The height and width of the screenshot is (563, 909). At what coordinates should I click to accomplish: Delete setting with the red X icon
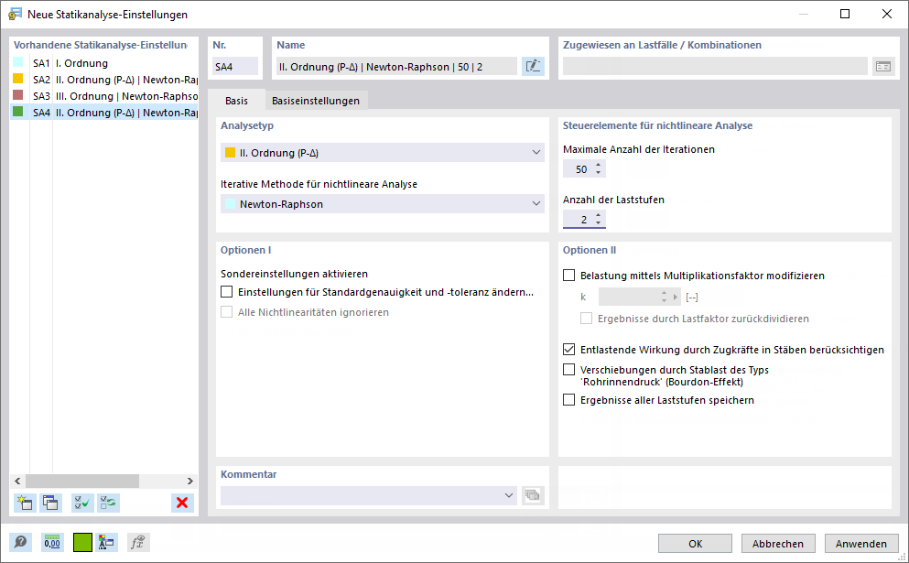(182, 502)
